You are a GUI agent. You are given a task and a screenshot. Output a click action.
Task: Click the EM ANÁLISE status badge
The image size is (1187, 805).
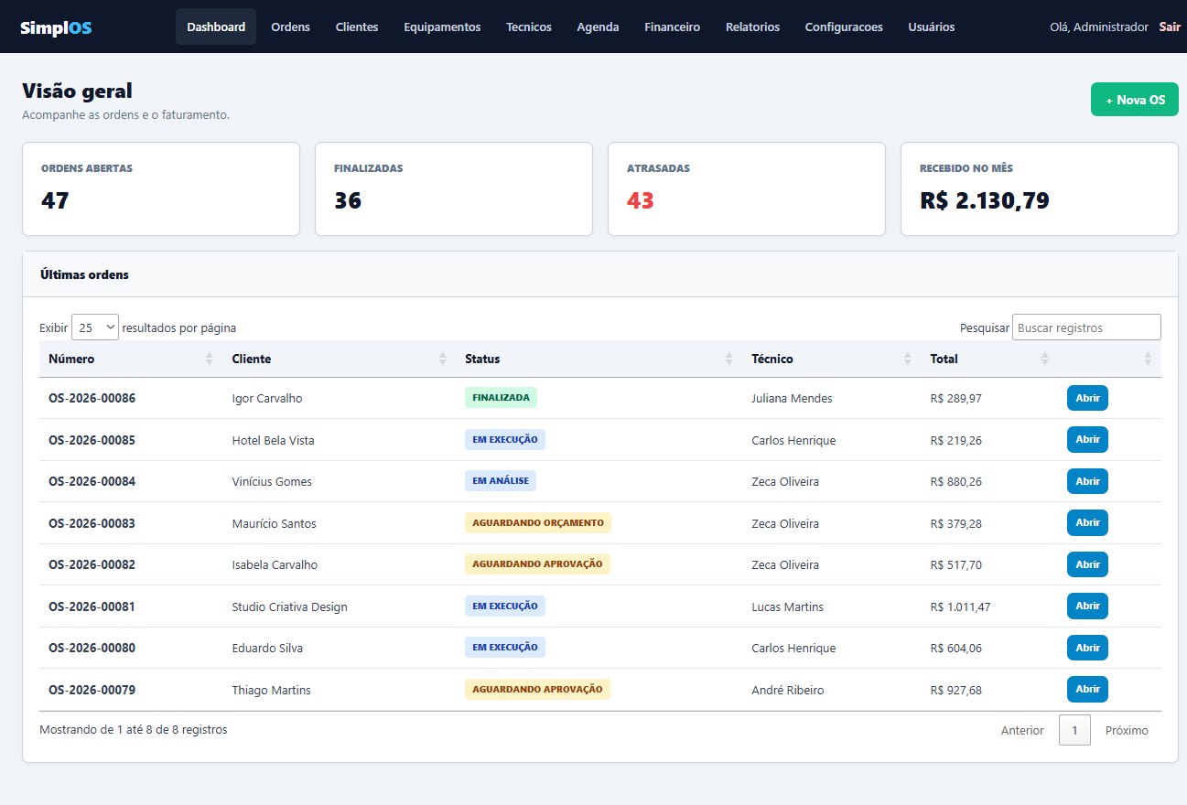pos(501,480)
